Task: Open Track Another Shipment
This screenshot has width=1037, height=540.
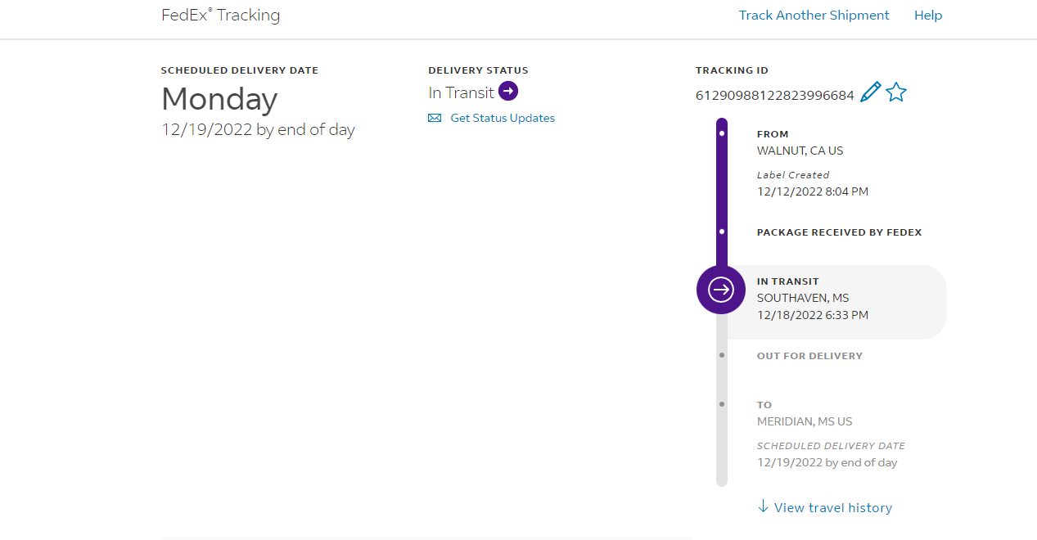Action: (x=814, y=16)
